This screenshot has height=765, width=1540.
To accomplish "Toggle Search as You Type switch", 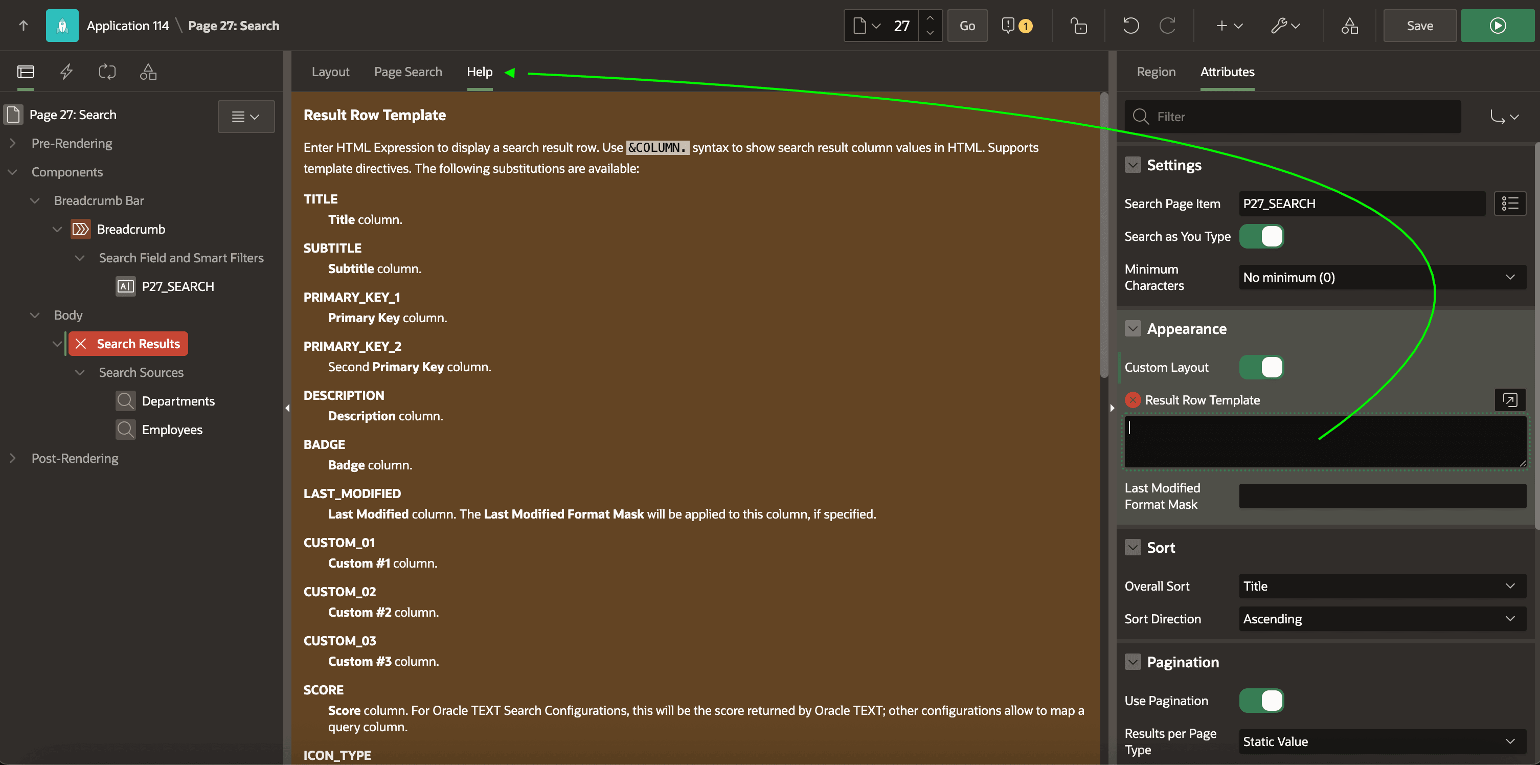I will (1261, 236).
